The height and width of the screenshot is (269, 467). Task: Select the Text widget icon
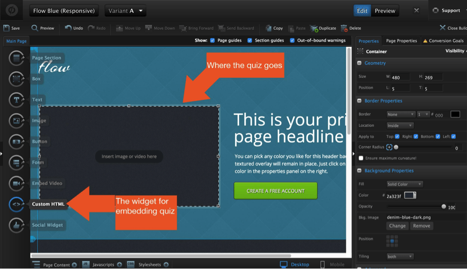(16, 100)
